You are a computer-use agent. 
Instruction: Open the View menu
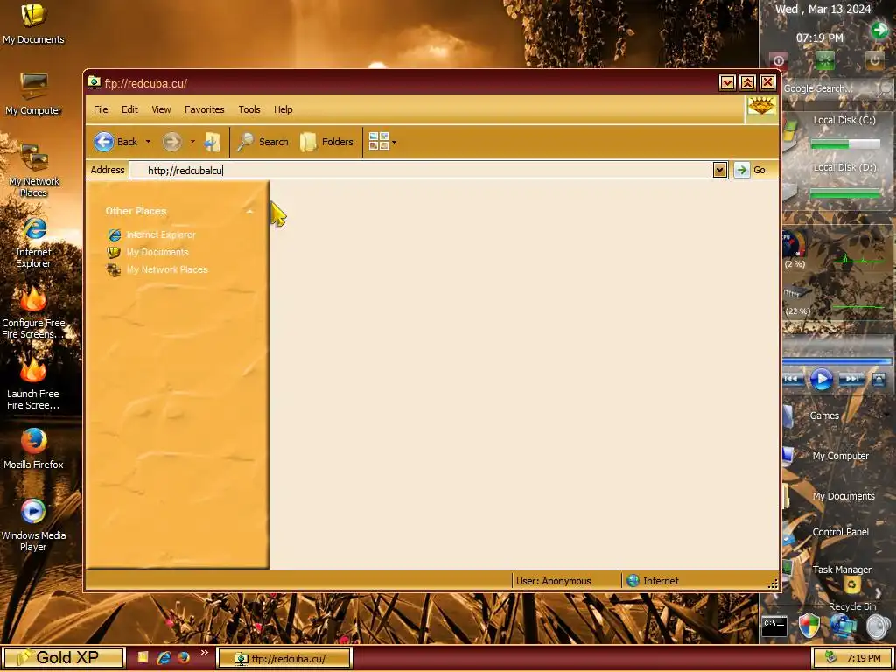pyautogui.click(x=161, y=109)
